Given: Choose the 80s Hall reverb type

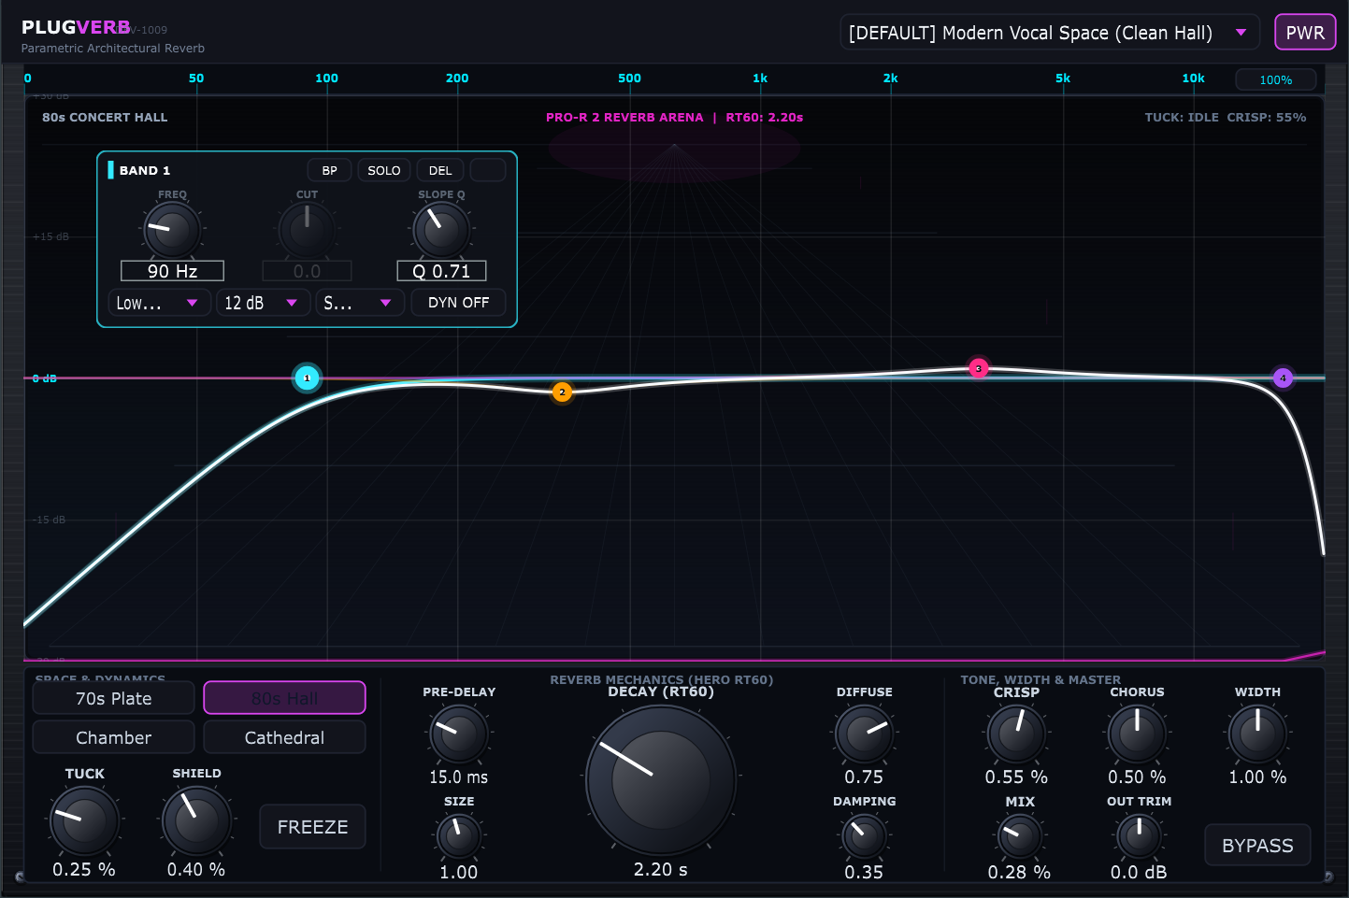Looking at the screenshot, I should pos(284,698).
